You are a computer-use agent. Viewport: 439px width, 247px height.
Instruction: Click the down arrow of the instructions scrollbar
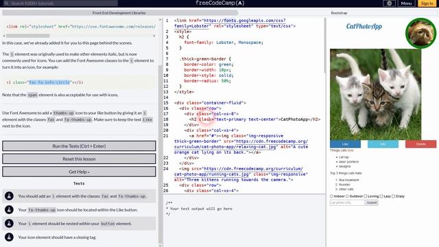(x=160, y=246)
